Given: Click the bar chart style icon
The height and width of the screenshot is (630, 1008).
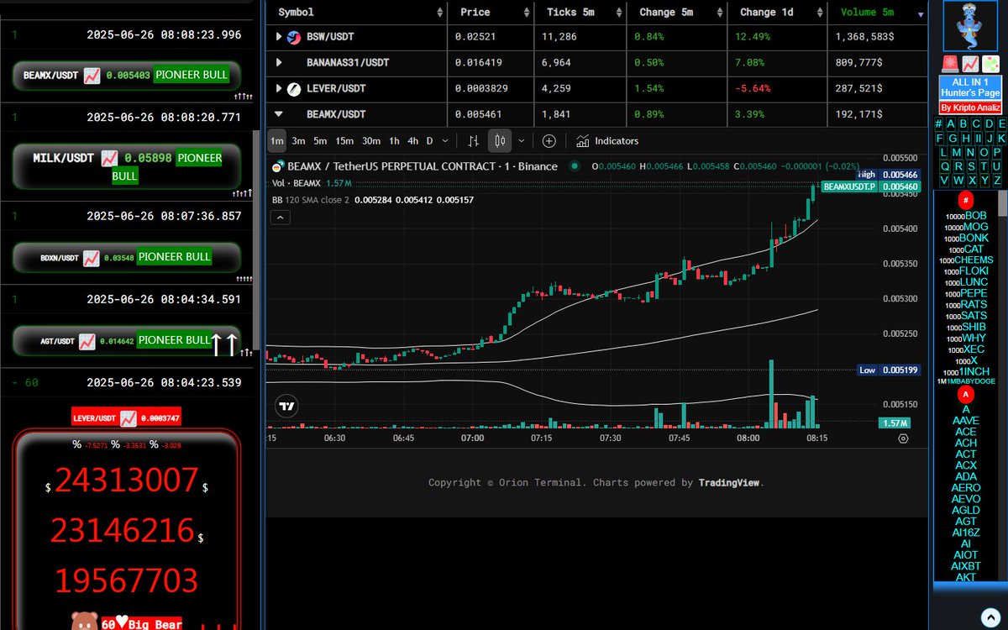Looking at the screenshot, I should [474, 141].
